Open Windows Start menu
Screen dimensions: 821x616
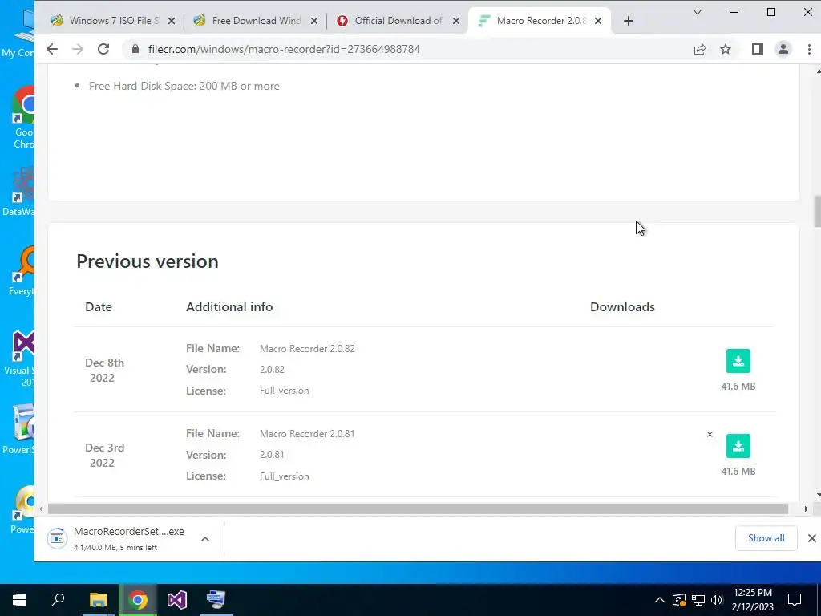19,600
